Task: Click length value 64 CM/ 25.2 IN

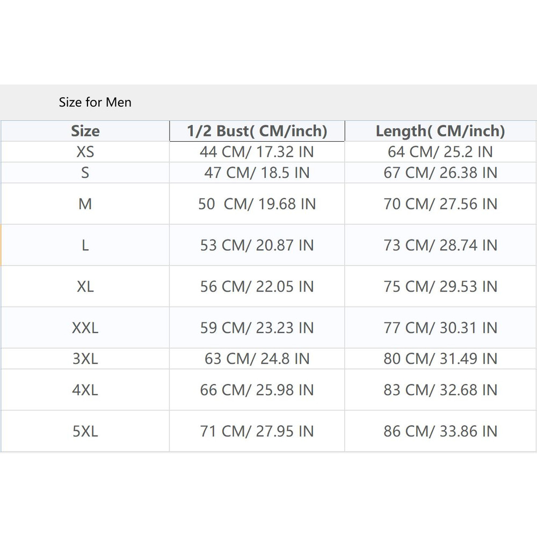Action: (440, 152)
